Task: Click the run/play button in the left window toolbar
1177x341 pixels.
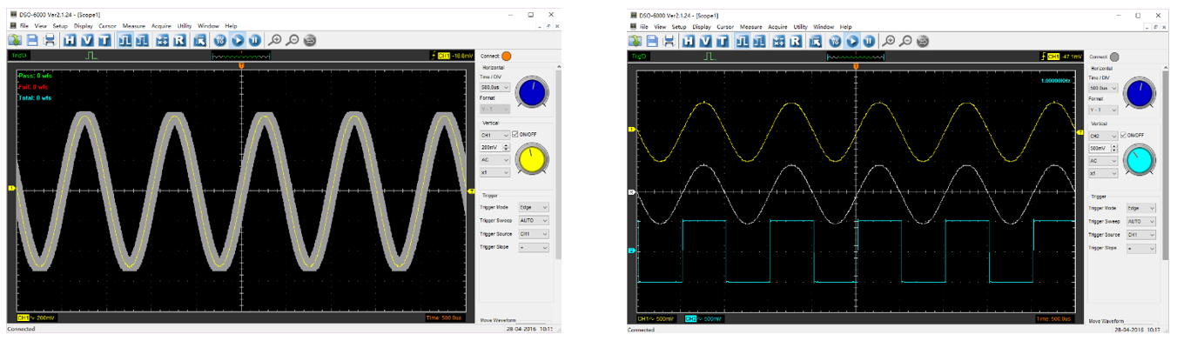Action: tap(238, 40)
